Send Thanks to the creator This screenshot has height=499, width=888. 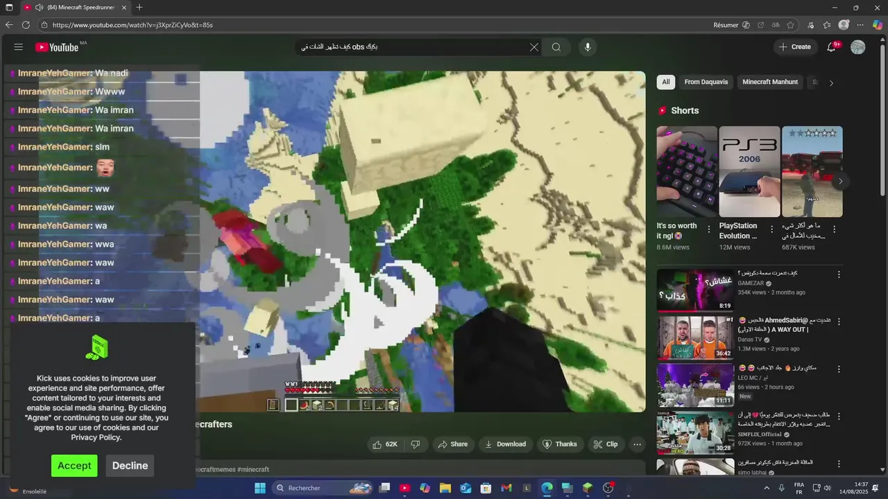(x=559, y=444)
